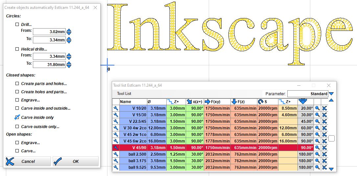
Task: Click wrench icon for ball 2.500 tool
Action: (x=116, y=154)
